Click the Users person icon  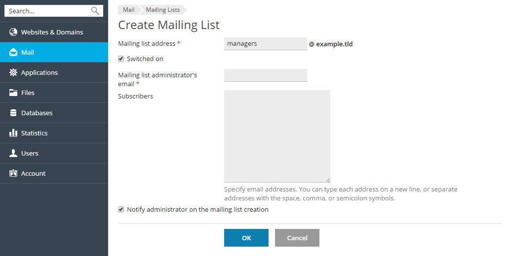click(x=13, y=153)
